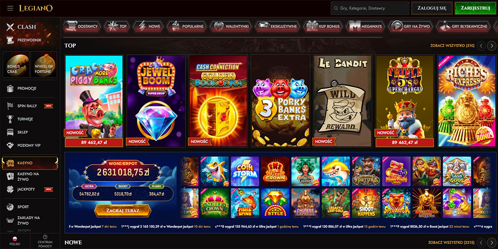Start playing via Zagraj Teraz button
This screenshot has height=249, width=498.
pyautogui.click(x=122, y=210)
